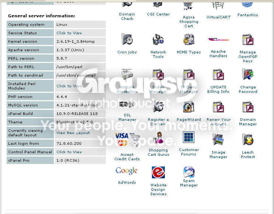The height and width of the screenshot is (214, 274).
Task: Open the PageWizard icon
Action: point(188,107)
